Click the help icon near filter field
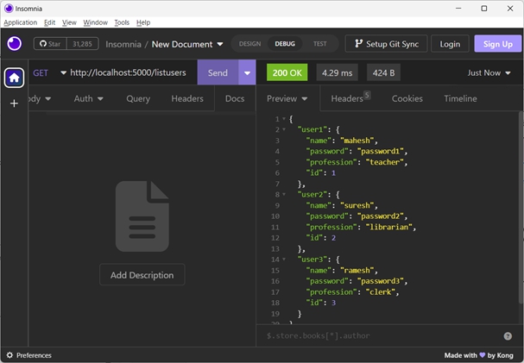Viewport: 524px width, 363px height. point(508,335)
